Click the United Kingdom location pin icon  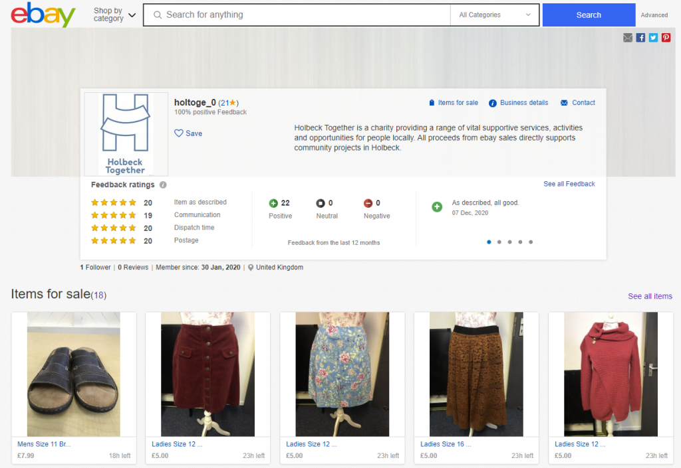point(251,268)
